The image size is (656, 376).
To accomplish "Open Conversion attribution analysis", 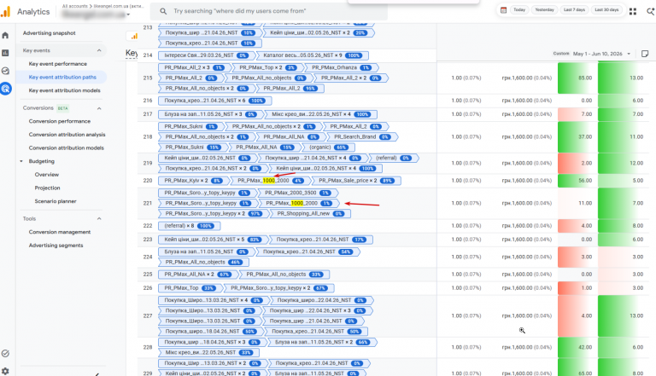I will (67, 135).
